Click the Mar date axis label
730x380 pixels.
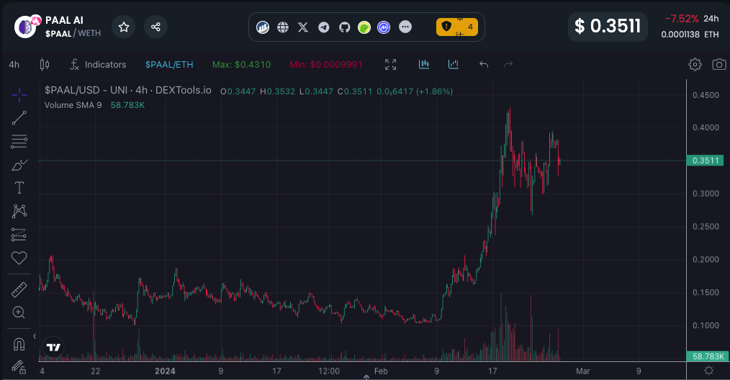pos(583,371)
